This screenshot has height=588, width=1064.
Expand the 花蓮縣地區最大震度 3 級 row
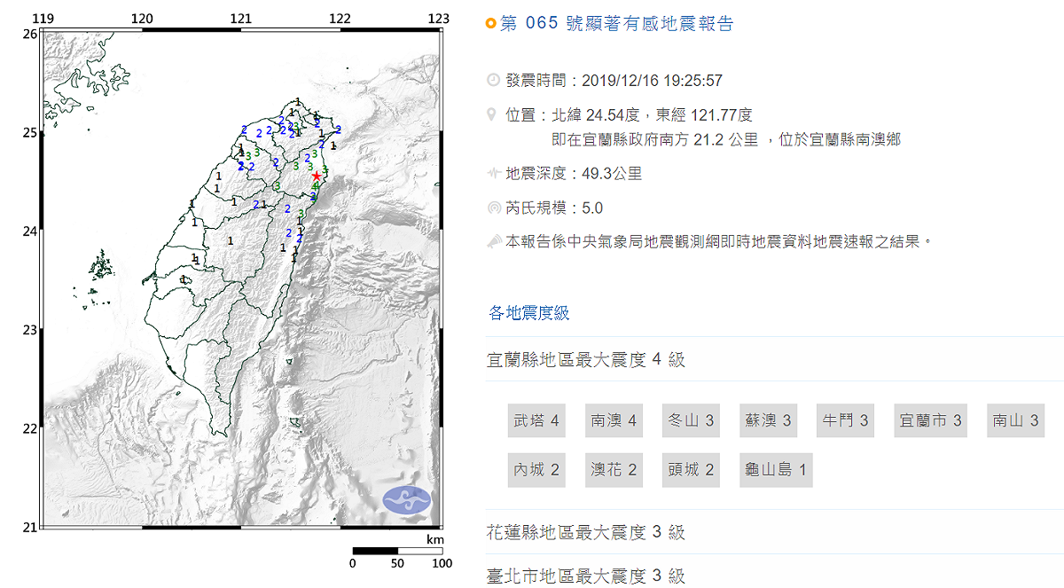[775, 532]
